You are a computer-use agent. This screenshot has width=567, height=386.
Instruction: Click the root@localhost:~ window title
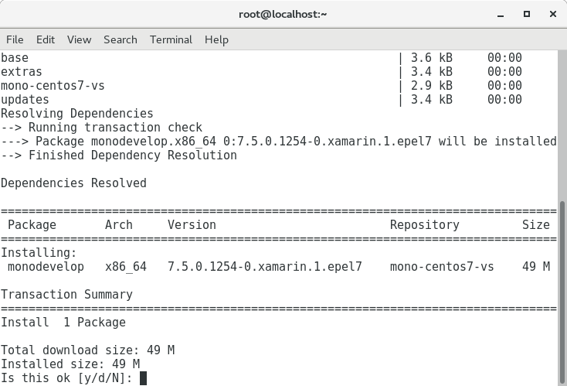(x=283, y=14)
